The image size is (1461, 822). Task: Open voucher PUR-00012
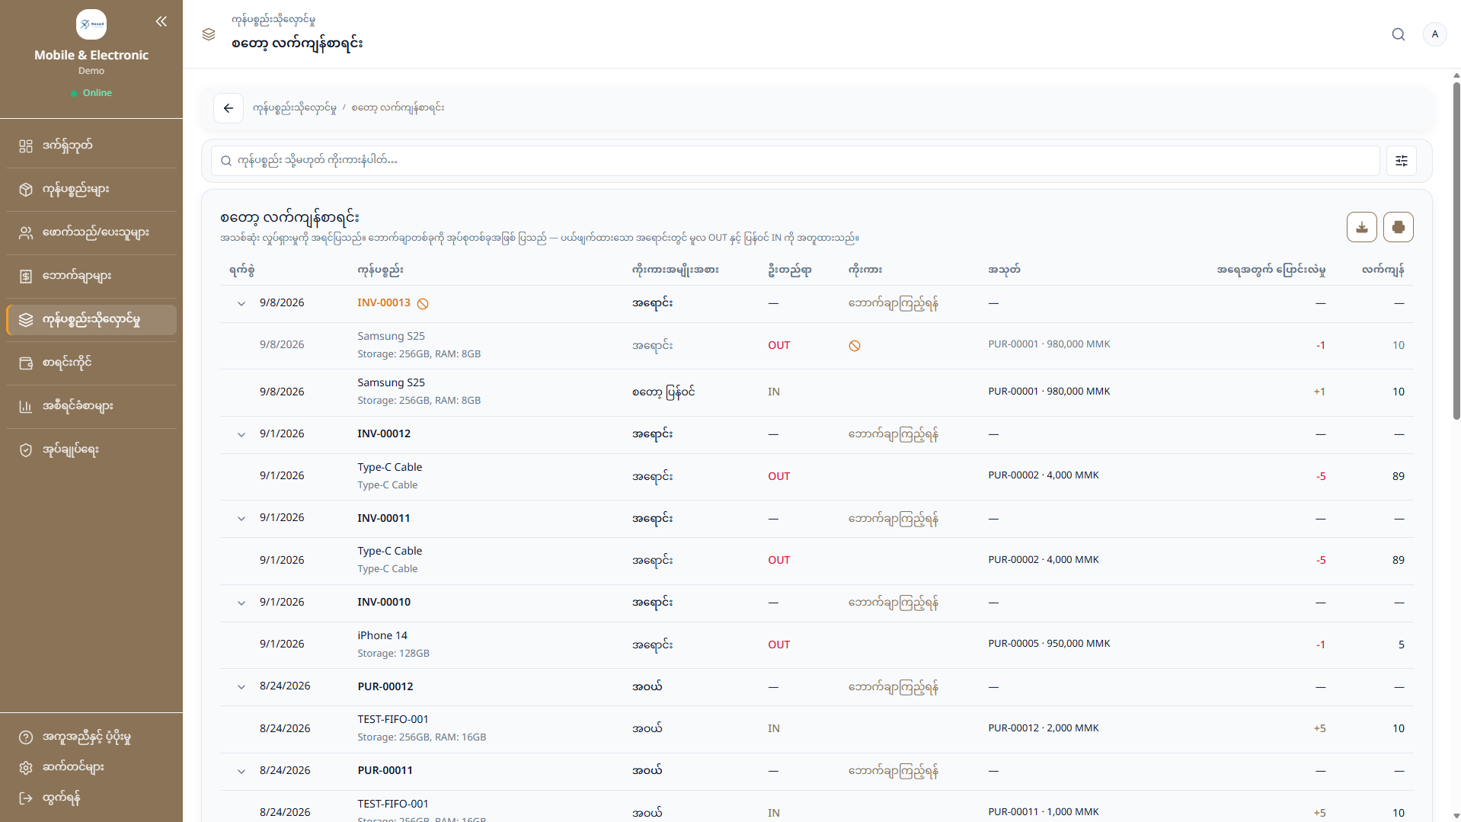click(385, 686)
